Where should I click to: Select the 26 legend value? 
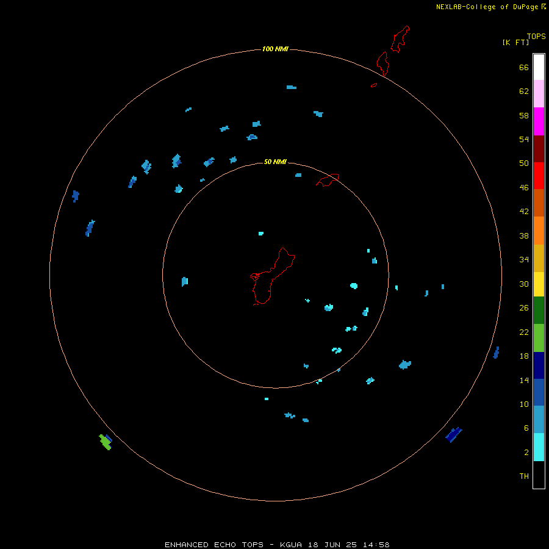pos(524,308)
